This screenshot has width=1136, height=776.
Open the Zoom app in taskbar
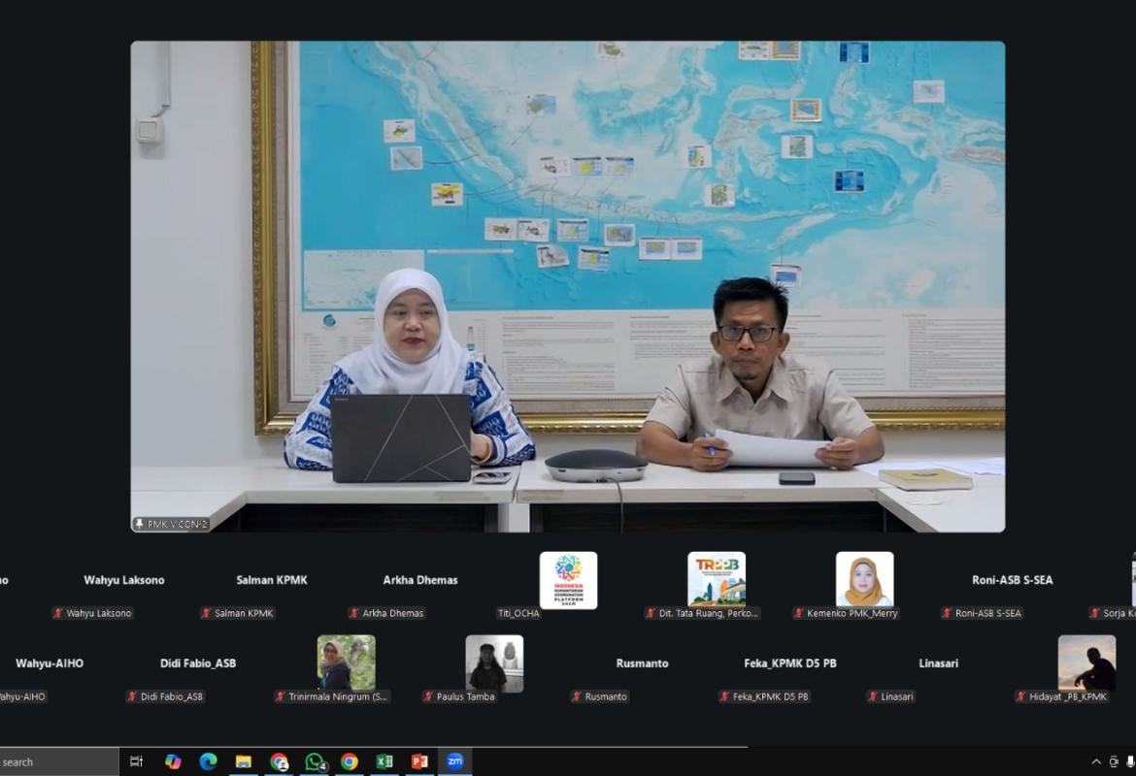pyautogui.click(x=454, y=761)
